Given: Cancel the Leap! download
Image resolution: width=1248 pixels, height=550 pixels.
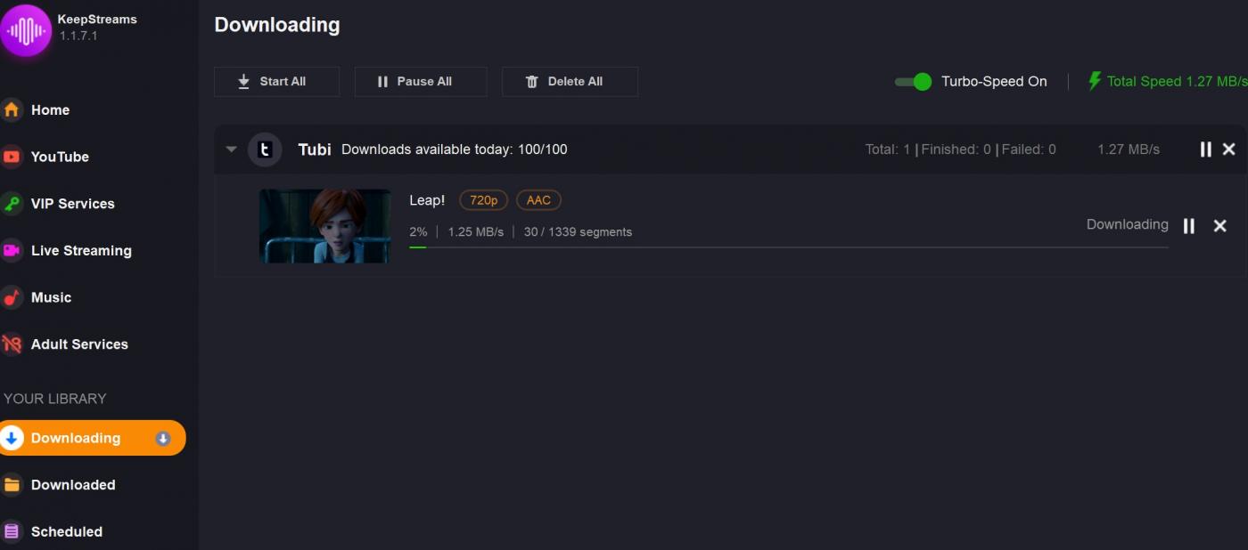Looking at the screenshot, I should [x=1220, y=226].
